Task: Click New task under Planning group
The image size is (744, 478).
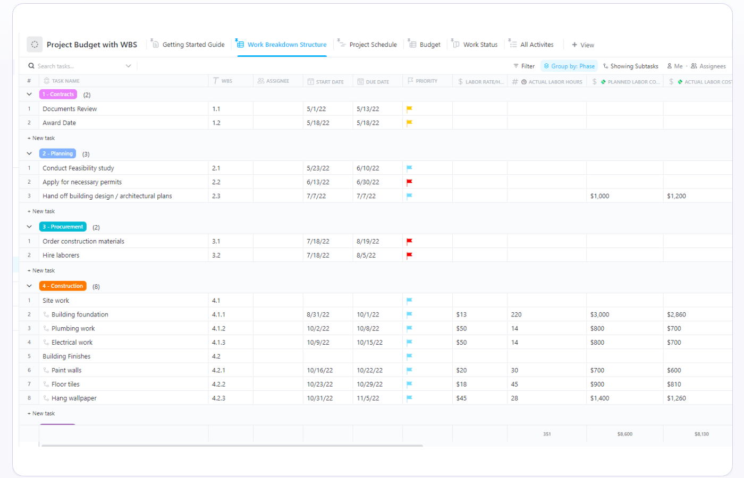Action: (x=41, y=211)
